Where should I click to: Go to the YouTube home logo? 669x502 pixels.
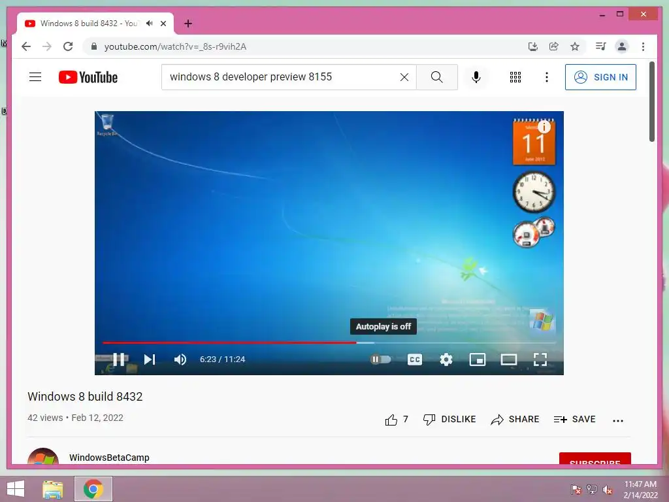(x=88, y=77)
